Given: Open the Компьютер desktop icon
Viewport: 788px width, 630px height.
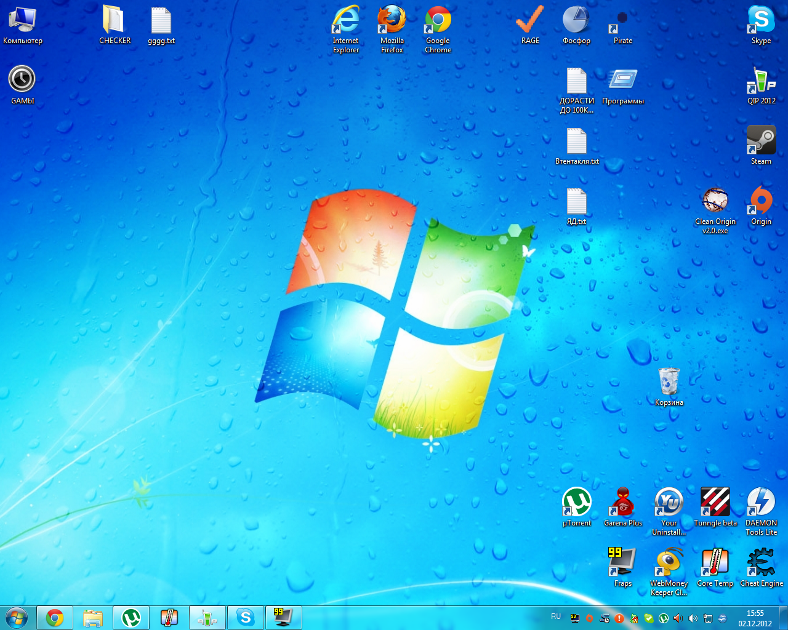Looking at the screenshot, I should click(x=22, y=26).
